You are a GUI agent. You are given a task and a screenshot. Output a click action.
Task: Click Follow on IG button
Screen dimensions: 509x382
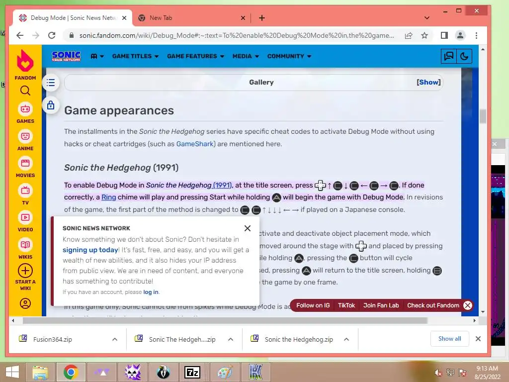pyautogui.click(x=313, y=305)
